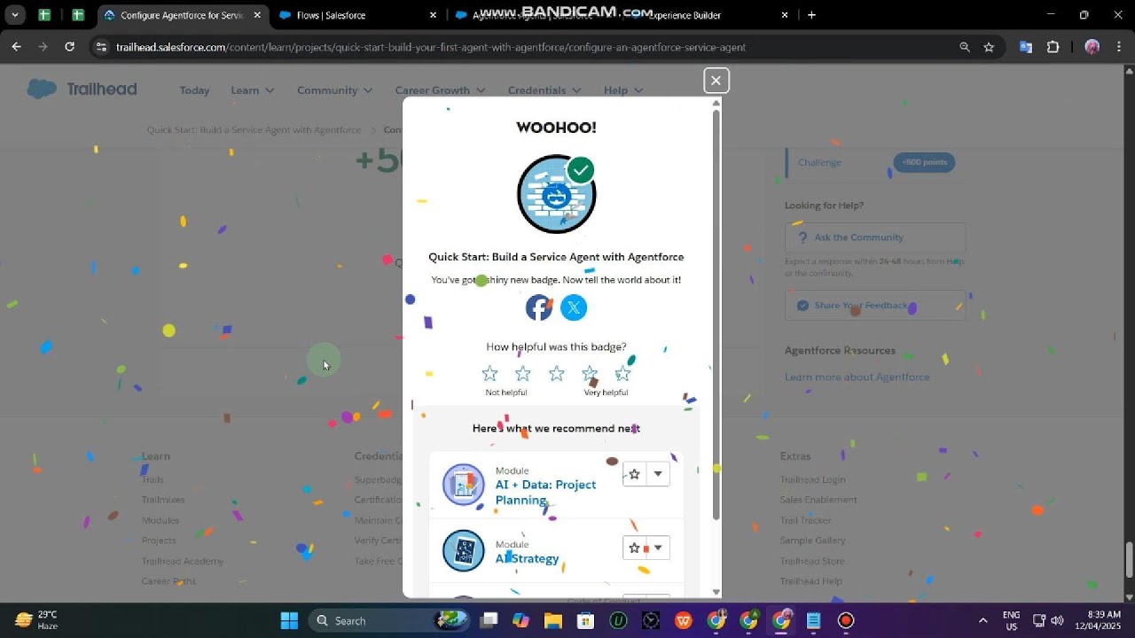Click Share Your Feedback button
1135x638 pixels.
click(x=875, y=306)
